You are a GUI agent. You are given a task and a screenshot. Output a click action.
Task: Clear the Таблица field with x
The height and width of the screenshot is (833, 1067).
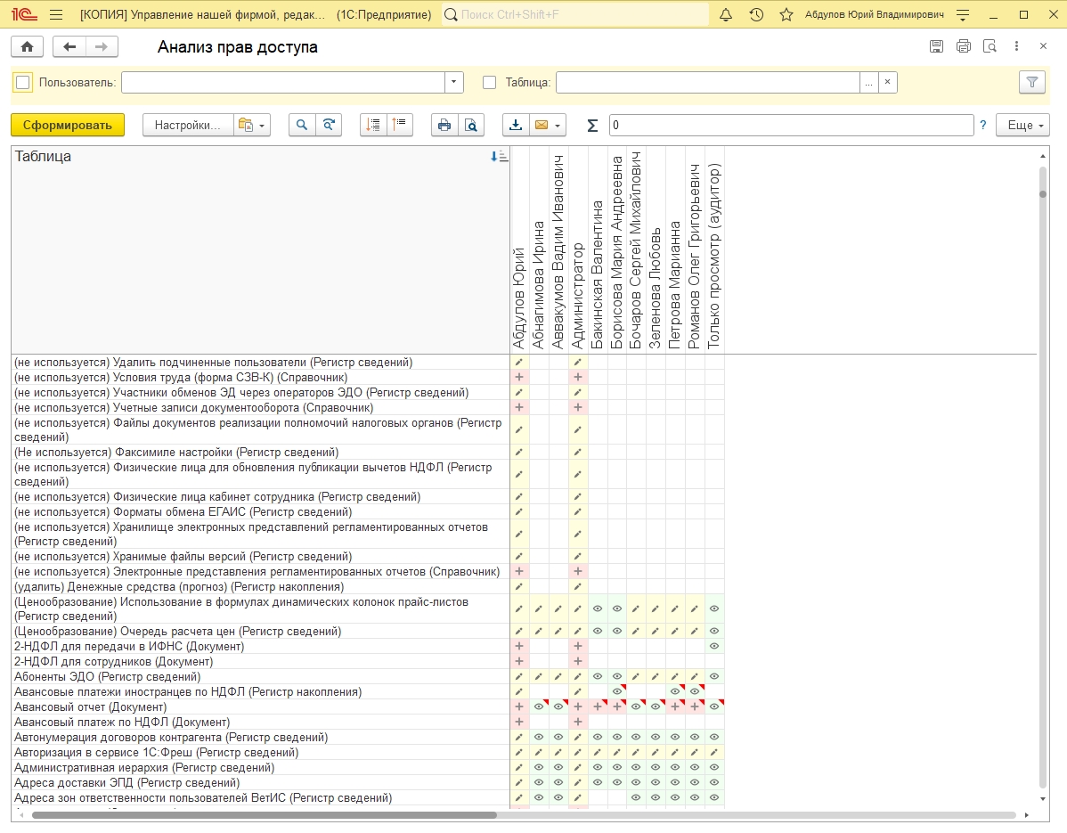point(887,82)
